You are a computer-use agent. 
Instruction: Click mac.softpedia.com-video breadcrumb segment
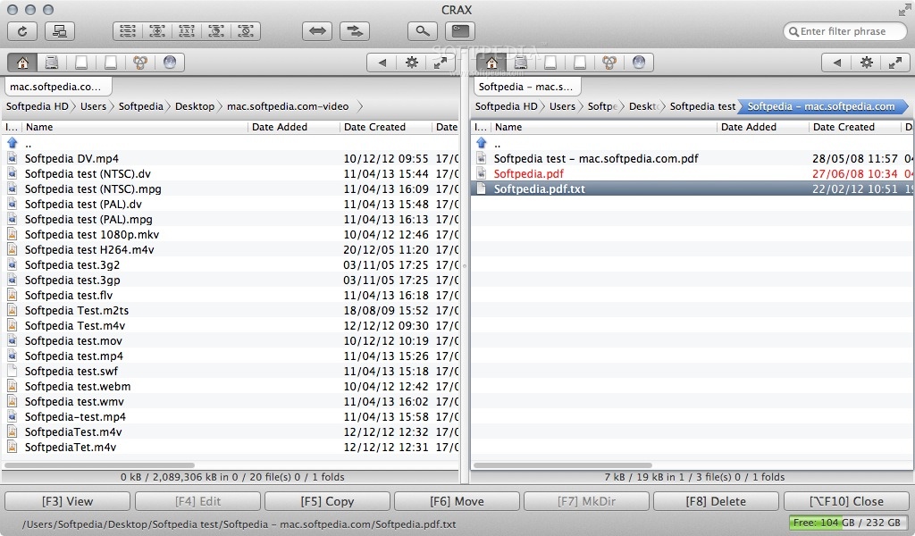[x=288, y=106]
